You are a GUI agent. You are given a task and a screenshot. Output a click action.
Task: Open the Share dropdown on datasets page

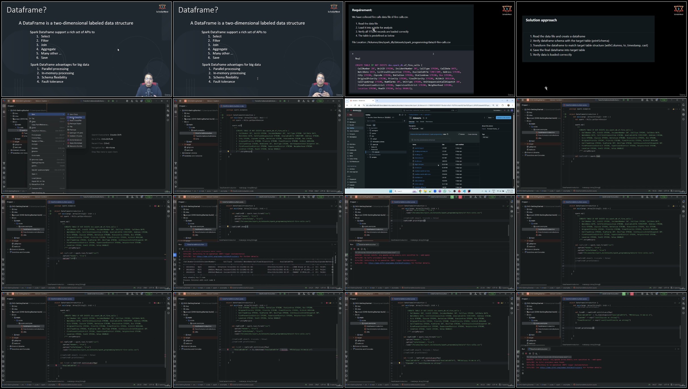pyautogui.click(x=491, y=118)
